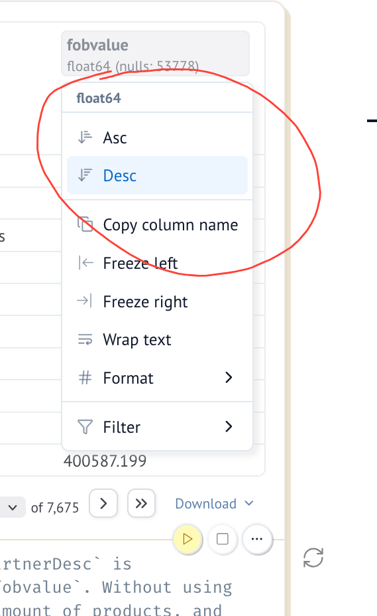Click the Freeze right arrow icon

point(85,301)
